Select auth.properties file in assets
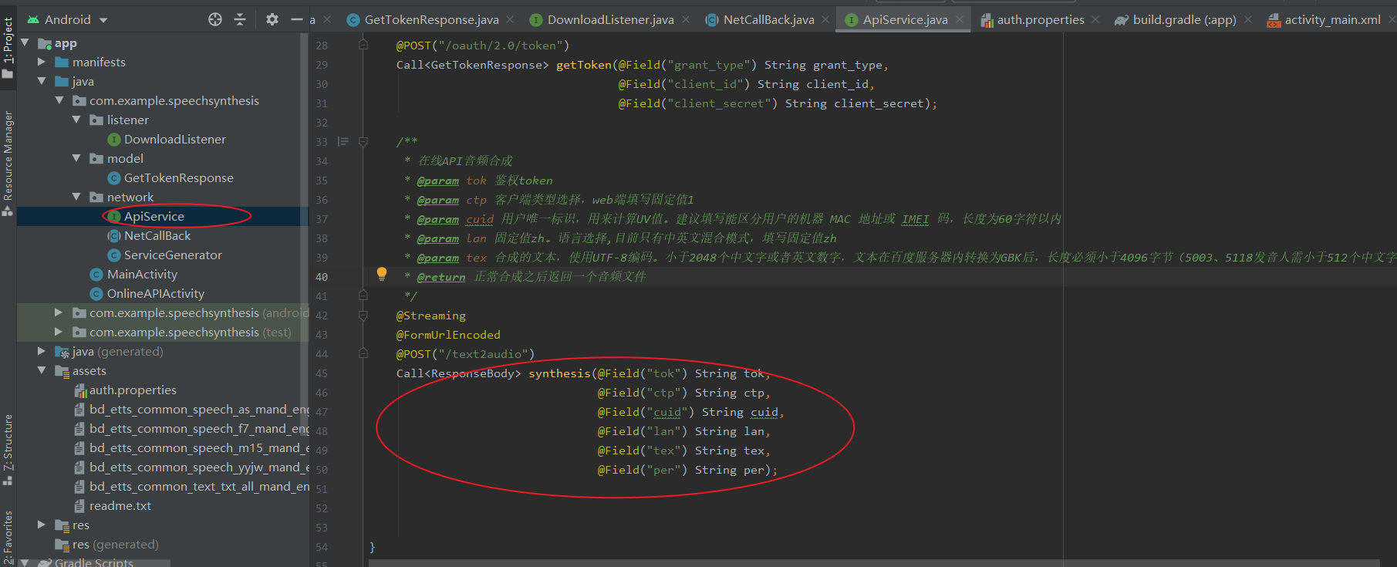The height and width of the screenshot is (567, 1397). pyautogui.click(x=132, y=390)
